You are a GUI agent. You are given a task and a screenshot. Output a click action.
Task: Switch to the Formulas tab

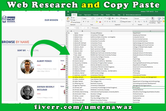click(96, 15)
